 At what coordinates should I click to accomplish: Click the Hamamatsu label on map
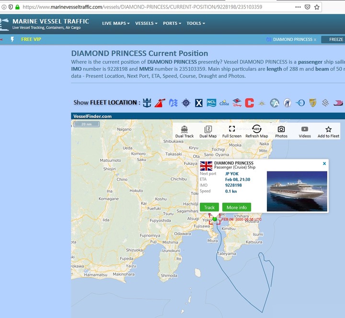click(95, 275)
